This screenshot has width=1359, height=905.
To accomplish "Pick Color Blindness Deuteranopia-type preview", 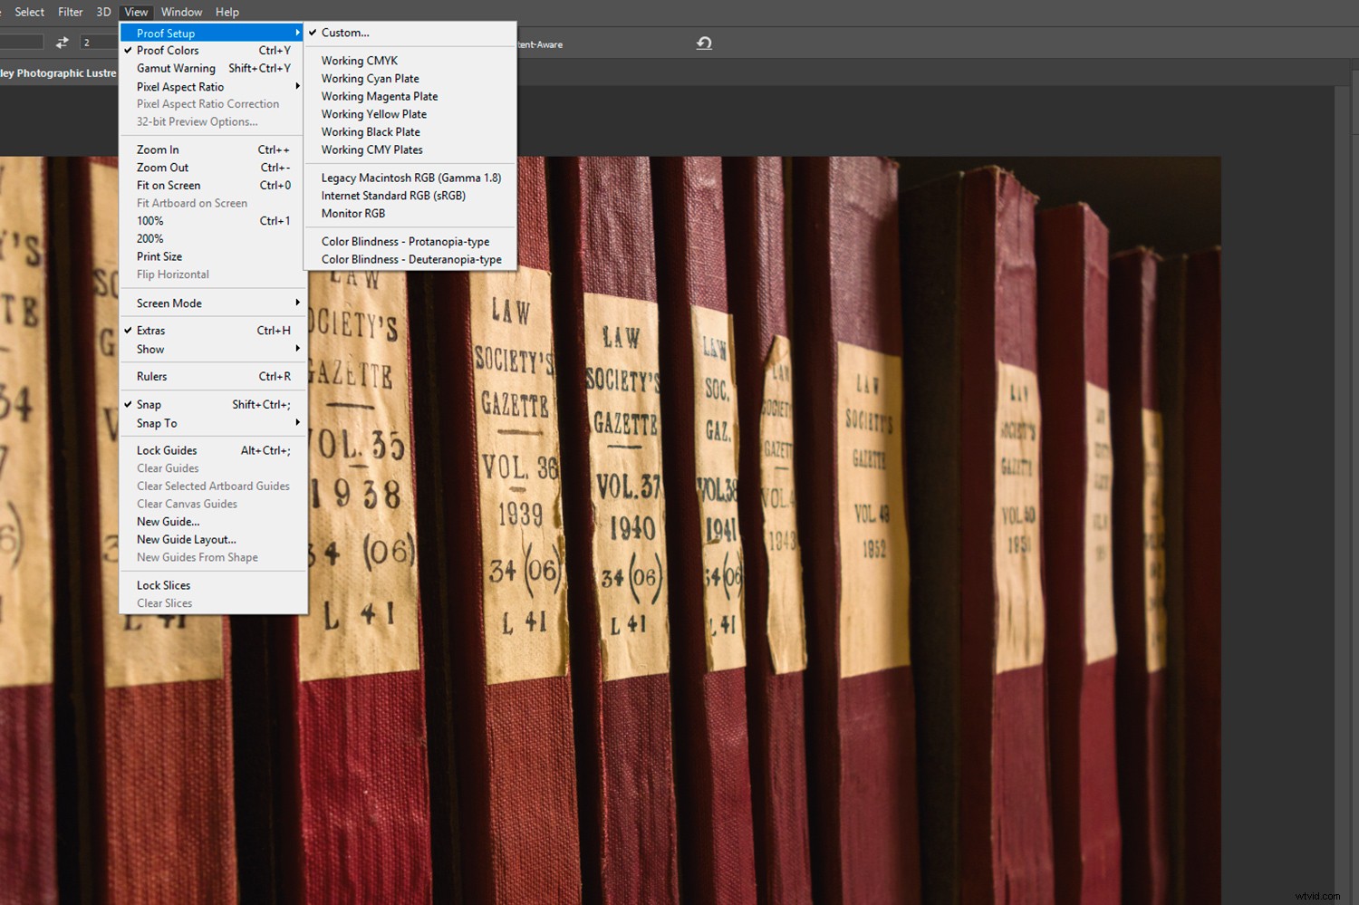I will click(411, 259).
